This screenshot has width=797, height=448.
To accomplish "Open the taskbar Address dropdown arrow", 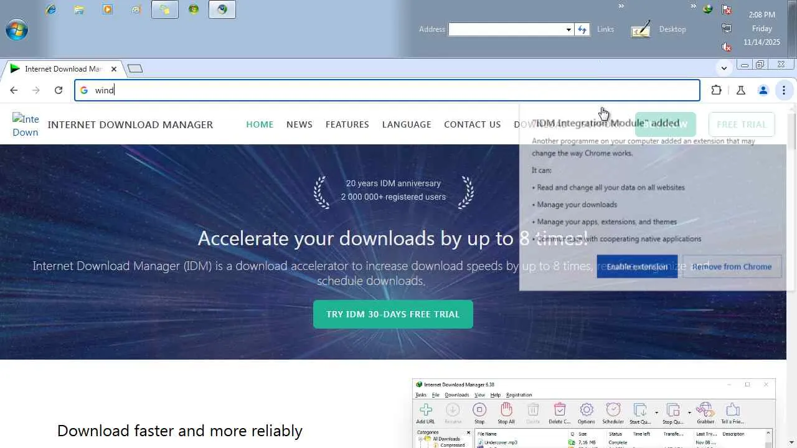I will [568, 29].
